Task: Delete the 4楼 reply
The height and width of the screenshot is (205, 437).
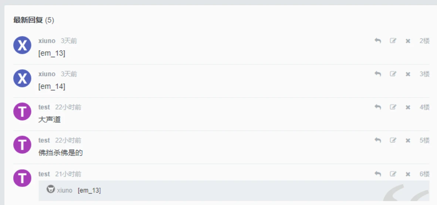Action: pyautogui.click(x=408, y=107)
